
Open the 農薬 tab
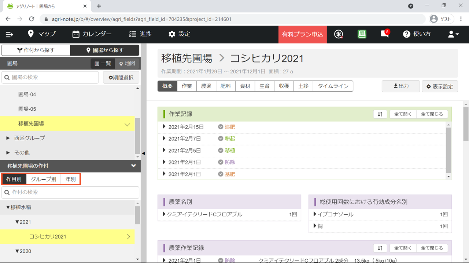[206, 86]
